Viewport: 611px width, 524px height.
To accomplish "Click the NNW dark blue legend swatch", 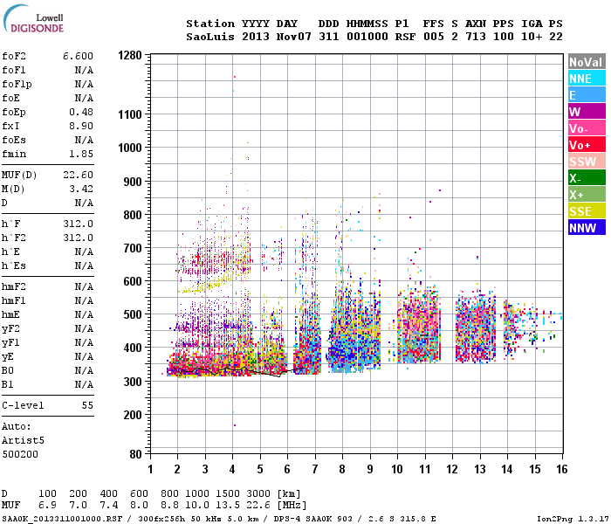I will (x=587, y=228).
